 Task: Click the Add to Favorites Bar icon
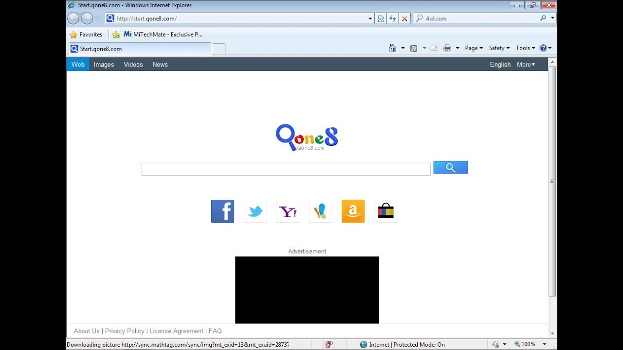pos(116,35)
